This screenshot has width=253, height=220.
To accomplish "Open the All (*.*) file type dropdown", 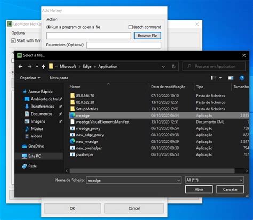I will (x=215, y=180).
